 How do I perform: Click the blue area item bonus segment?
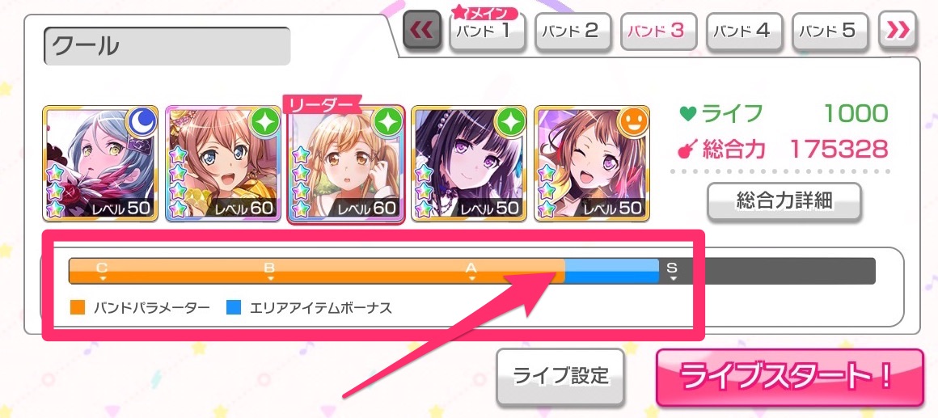(x=612, y=271)
